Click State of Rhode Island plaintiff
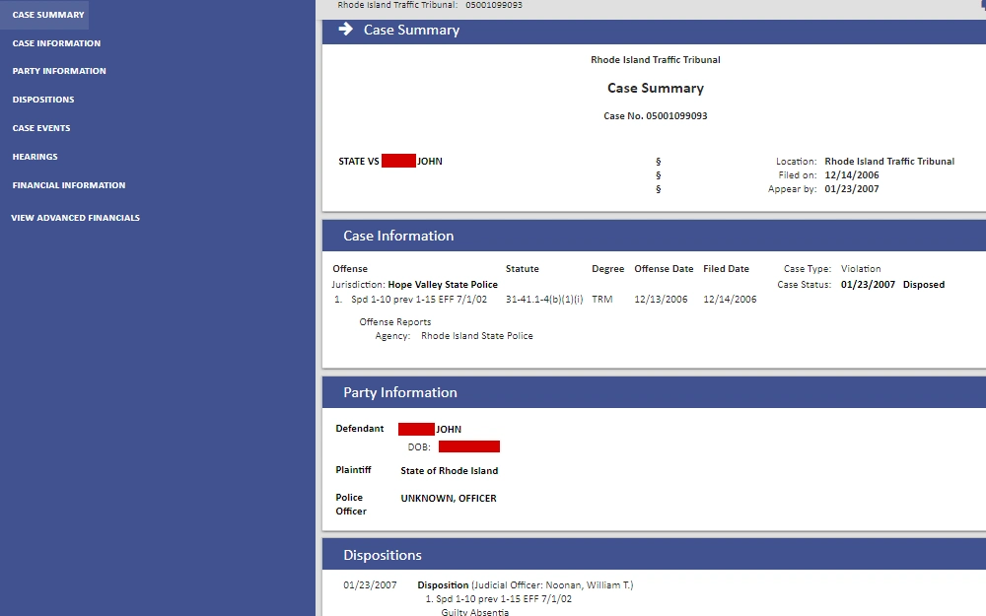The image size is (986, 616). point(449,471)
